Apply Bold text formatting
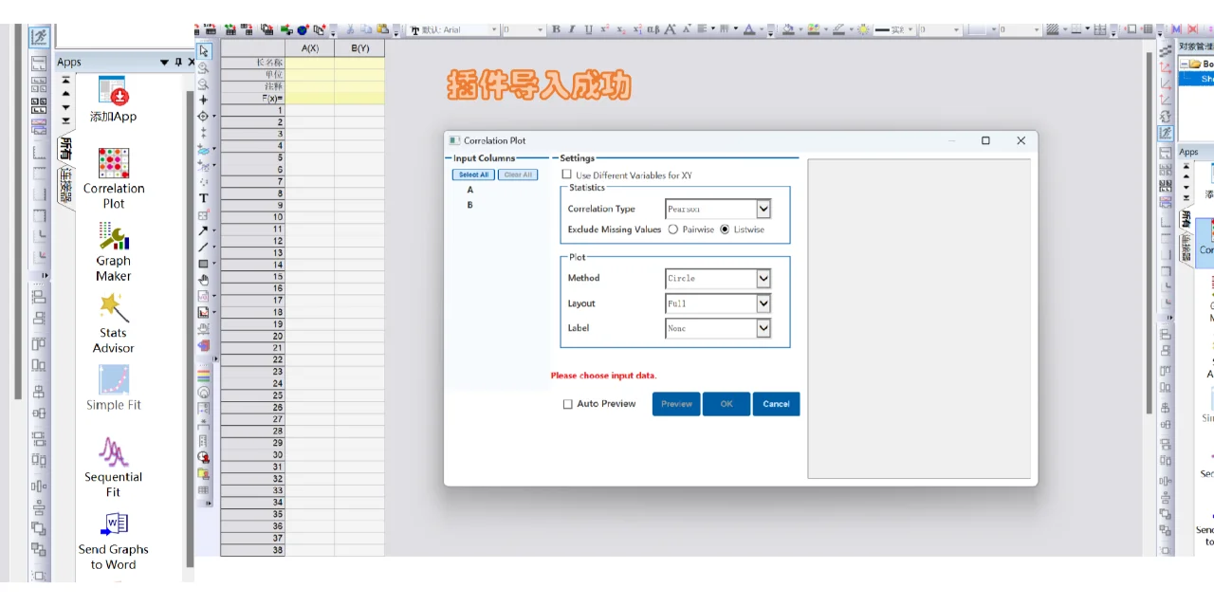 click(x=557, y=29)
